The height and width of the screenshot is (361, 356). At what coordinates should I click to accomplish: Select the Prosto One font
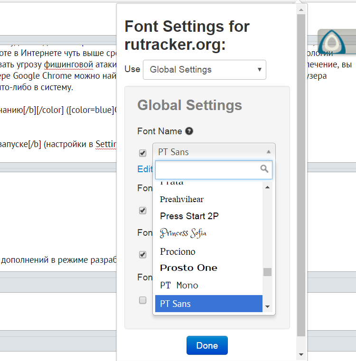(209, 268)
